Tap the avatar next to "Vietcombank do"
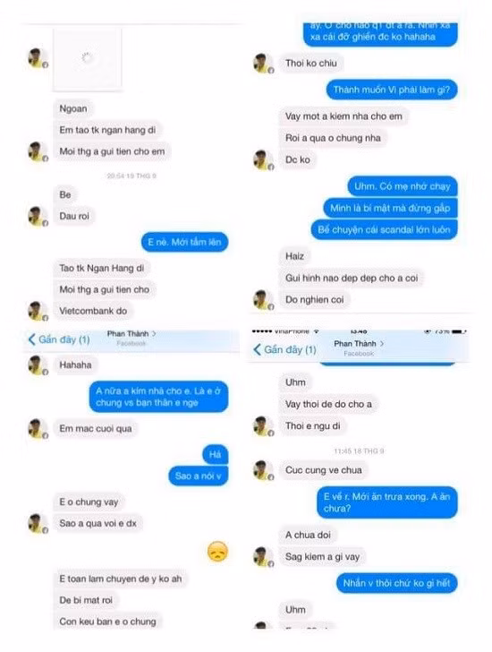 point(38,312)
